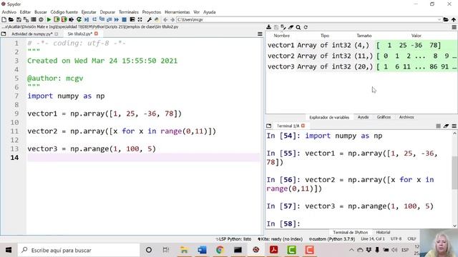The height and width of the screenshot is (257, 458).
Task: Browse editor tabs icon
Action: [4, 34]
